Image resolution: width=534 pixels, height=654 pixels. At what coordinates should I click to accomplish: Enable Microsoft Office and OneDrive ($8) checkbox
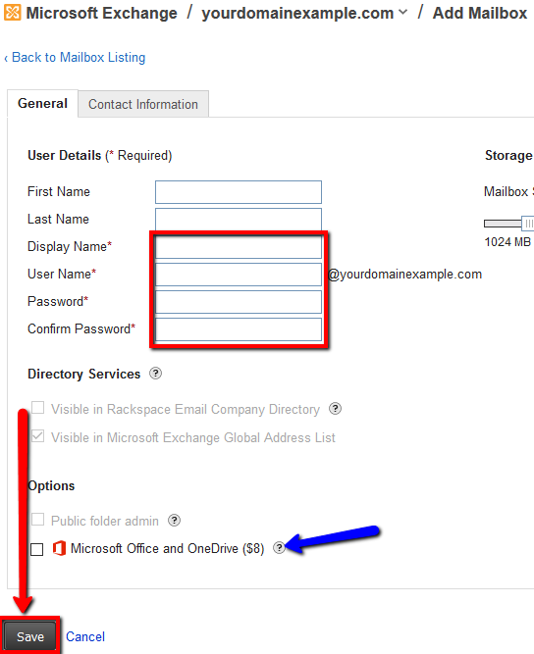[36, 549]
